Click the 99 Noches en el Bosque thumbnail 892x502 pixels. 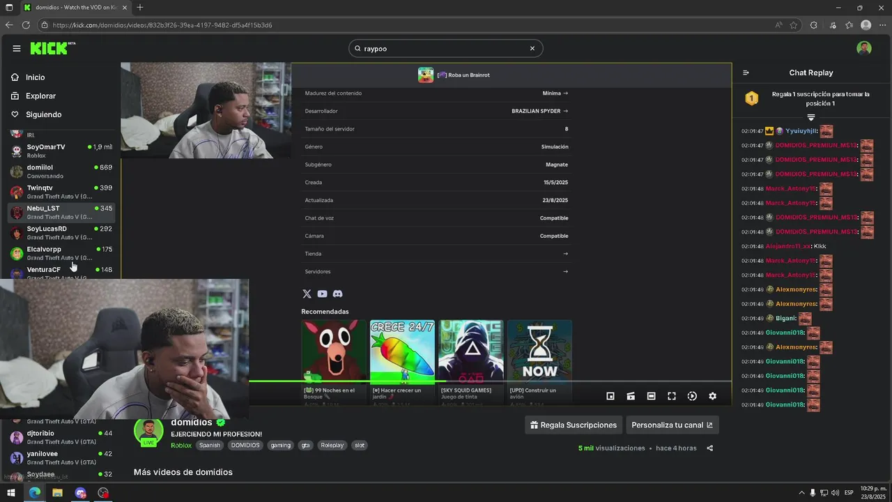[x=333, y=351]
